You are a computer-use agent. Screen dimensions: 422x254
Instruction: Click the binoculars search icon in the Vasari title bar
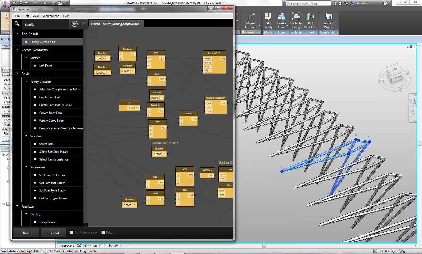click(x=334, y=3)
